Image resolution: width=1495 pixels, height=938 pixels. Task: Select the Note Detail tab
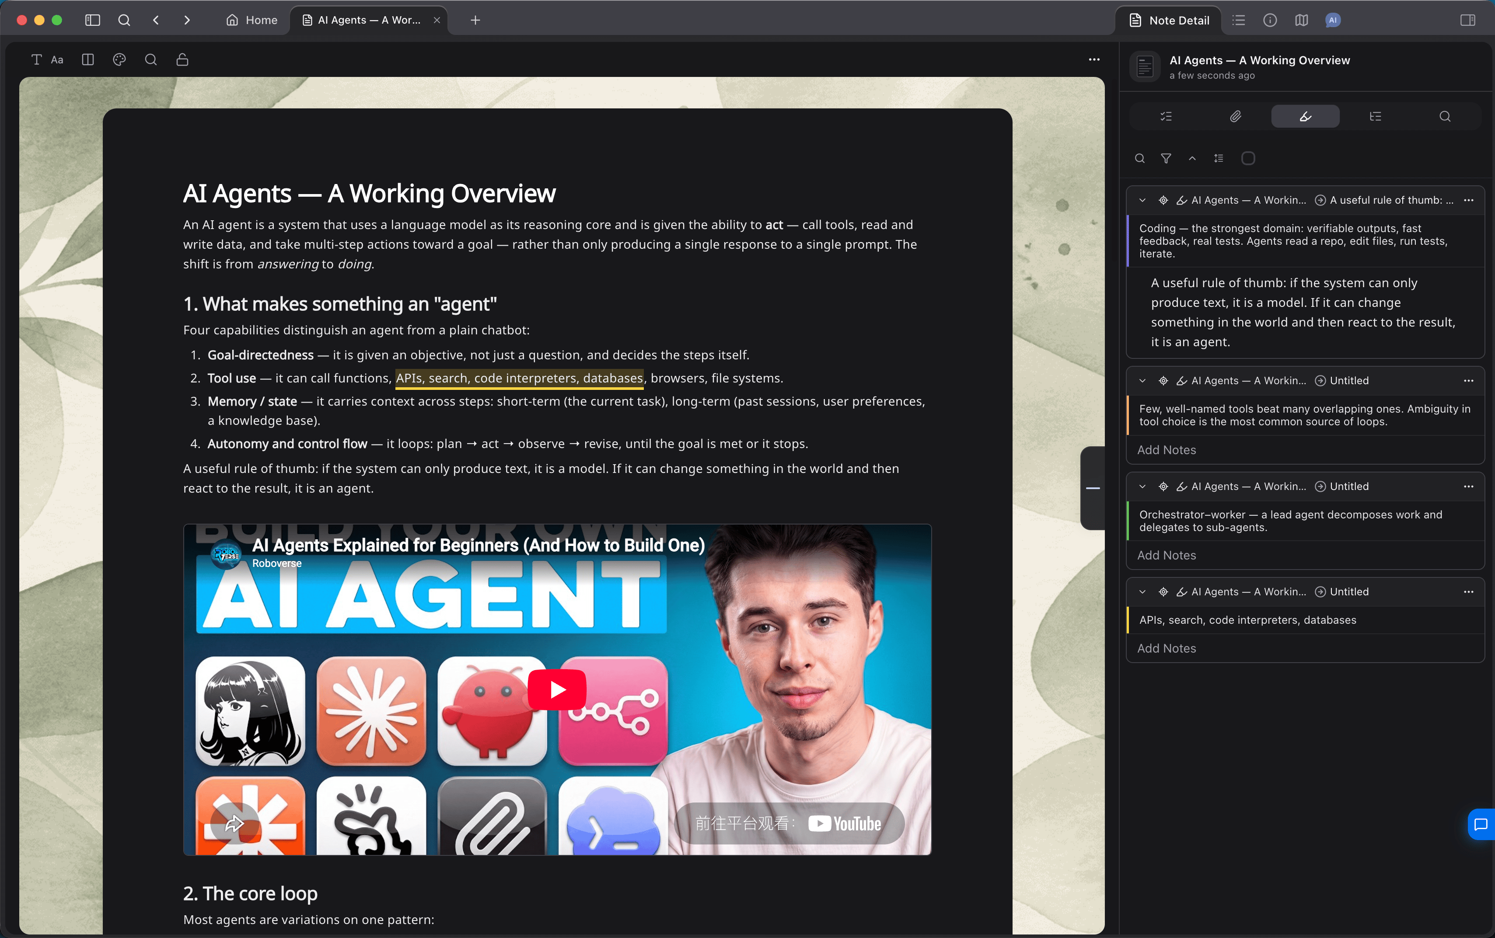(x=1169, y=21)
